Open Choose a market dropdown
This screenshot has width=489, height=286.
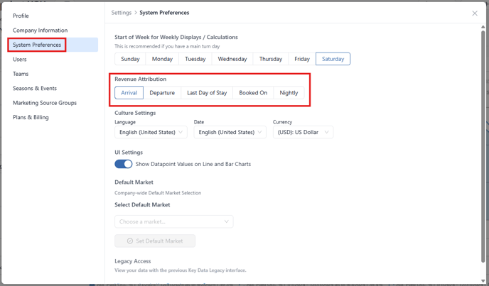[x=174, y=221]
